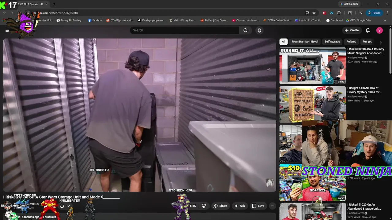Open Main - Disney Pins bookmark
Viewport: 392px width, 220px height.
pos(182,20)
